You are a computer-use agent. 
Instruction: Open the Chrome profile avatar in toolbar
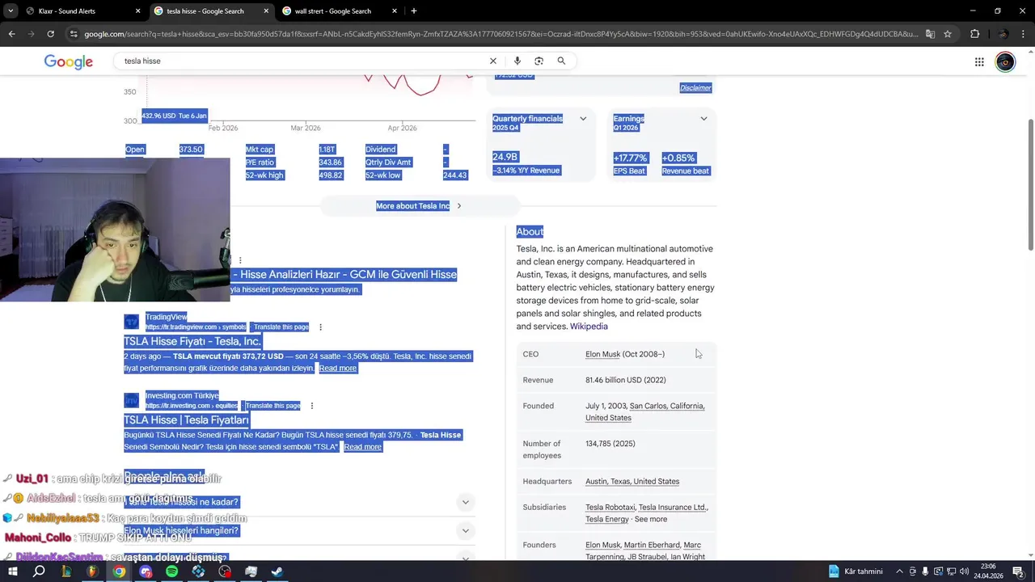[1003, 34]
